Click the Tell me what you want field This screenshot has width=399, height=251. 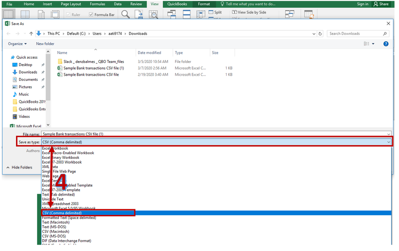(x=250, y=4)
